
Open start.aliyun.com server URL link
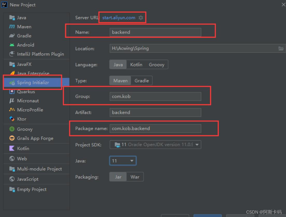(x=119, y=18)
